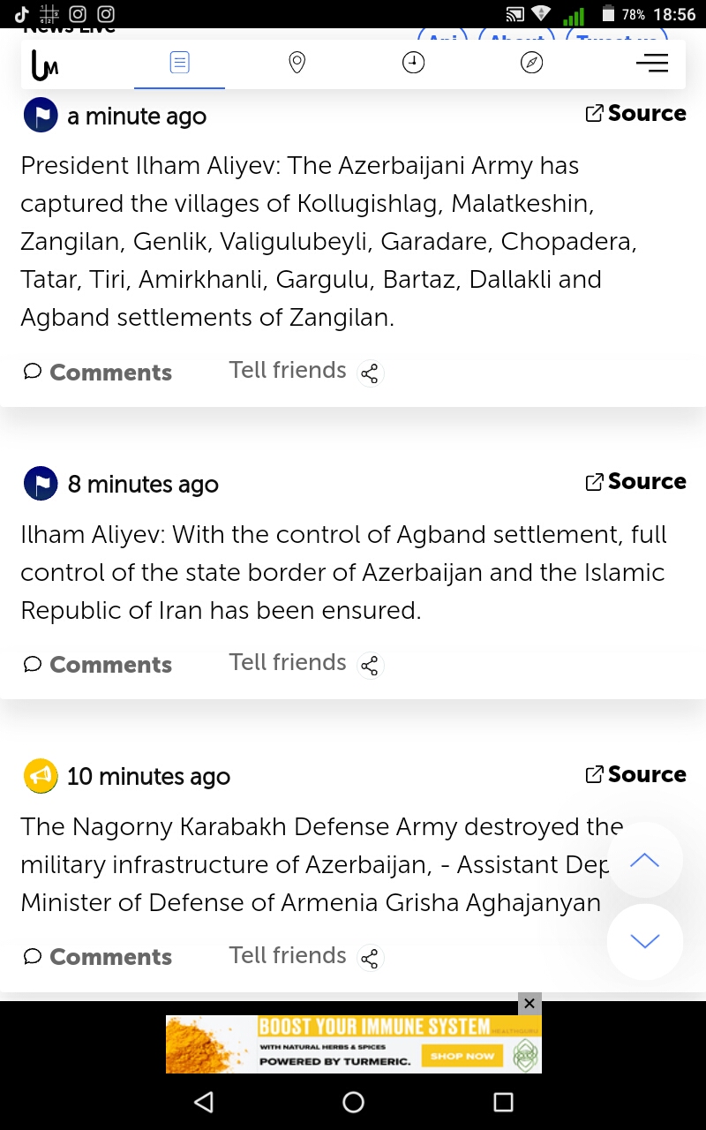The image size is (706, 1130).
Task: Tap share icon on Zangilan villages post
Action: (x=370, y=373)
